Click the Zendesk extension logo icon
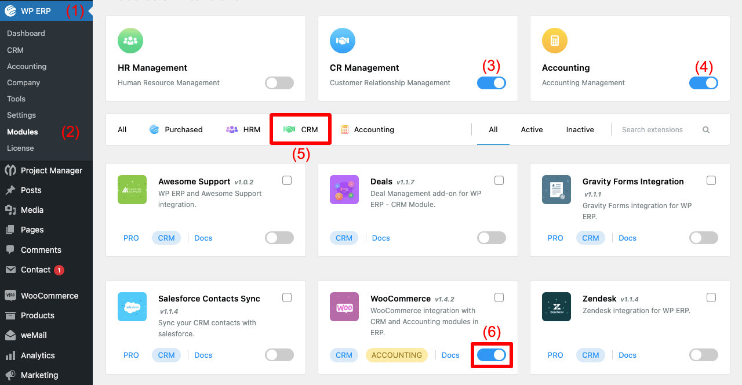This screenshot has height=385, width=742. tap(556, 307)
